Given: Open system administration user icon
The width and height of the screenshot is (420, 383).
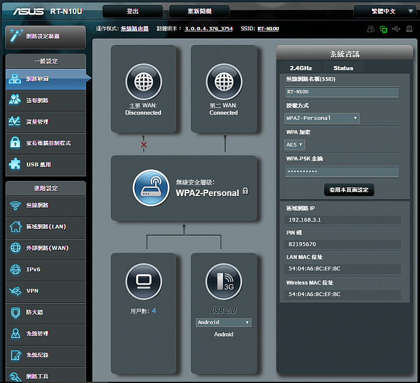Looking at the screenshot, I should point(16,333).
